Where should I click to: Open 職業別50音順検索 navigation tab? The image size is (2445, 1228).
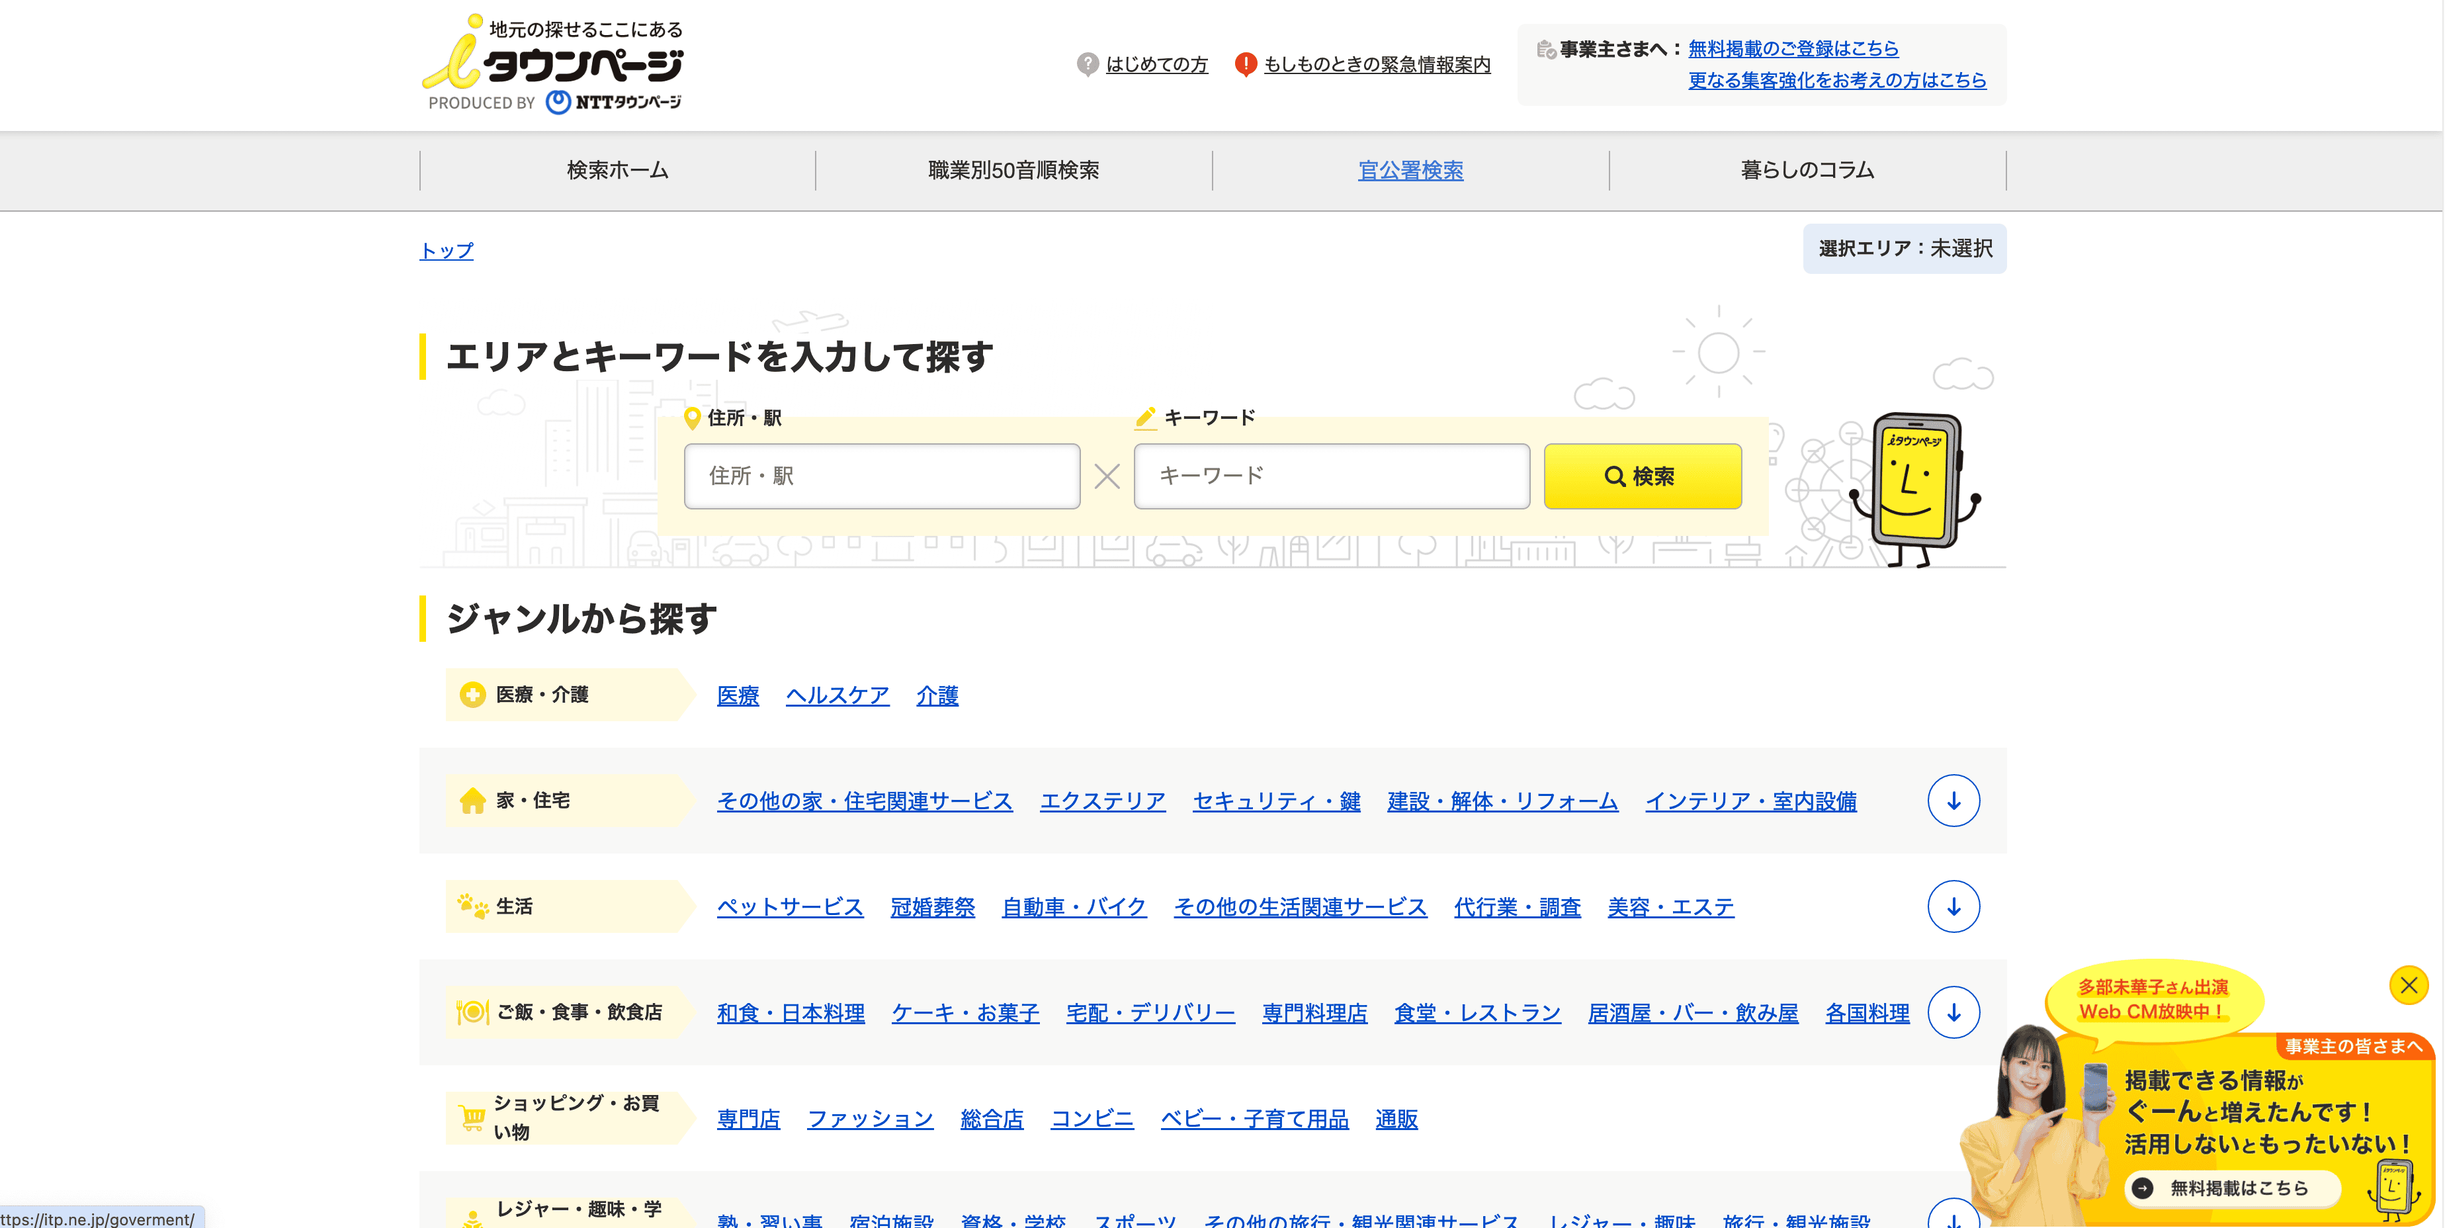click(1013, 171)
